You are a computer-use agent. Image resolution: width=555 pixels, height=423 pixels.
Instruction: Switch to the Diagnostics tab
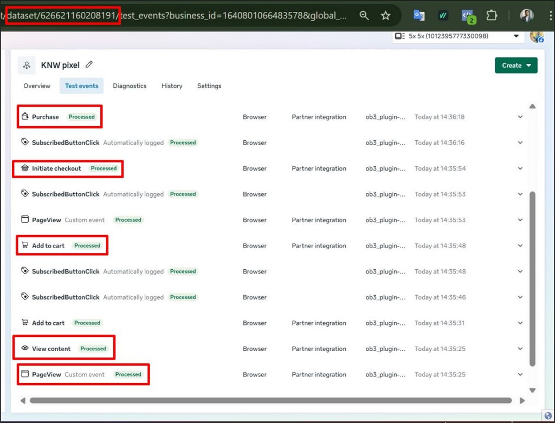130,86
